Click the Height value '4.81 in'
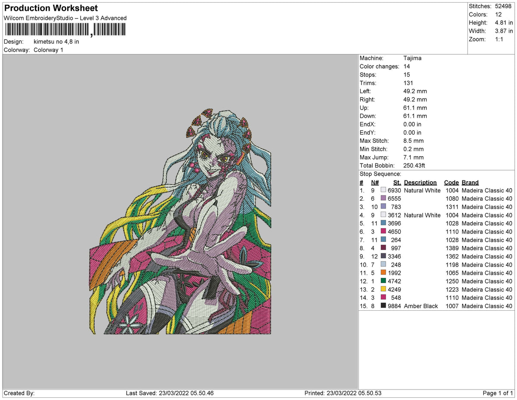 point(504,22)
